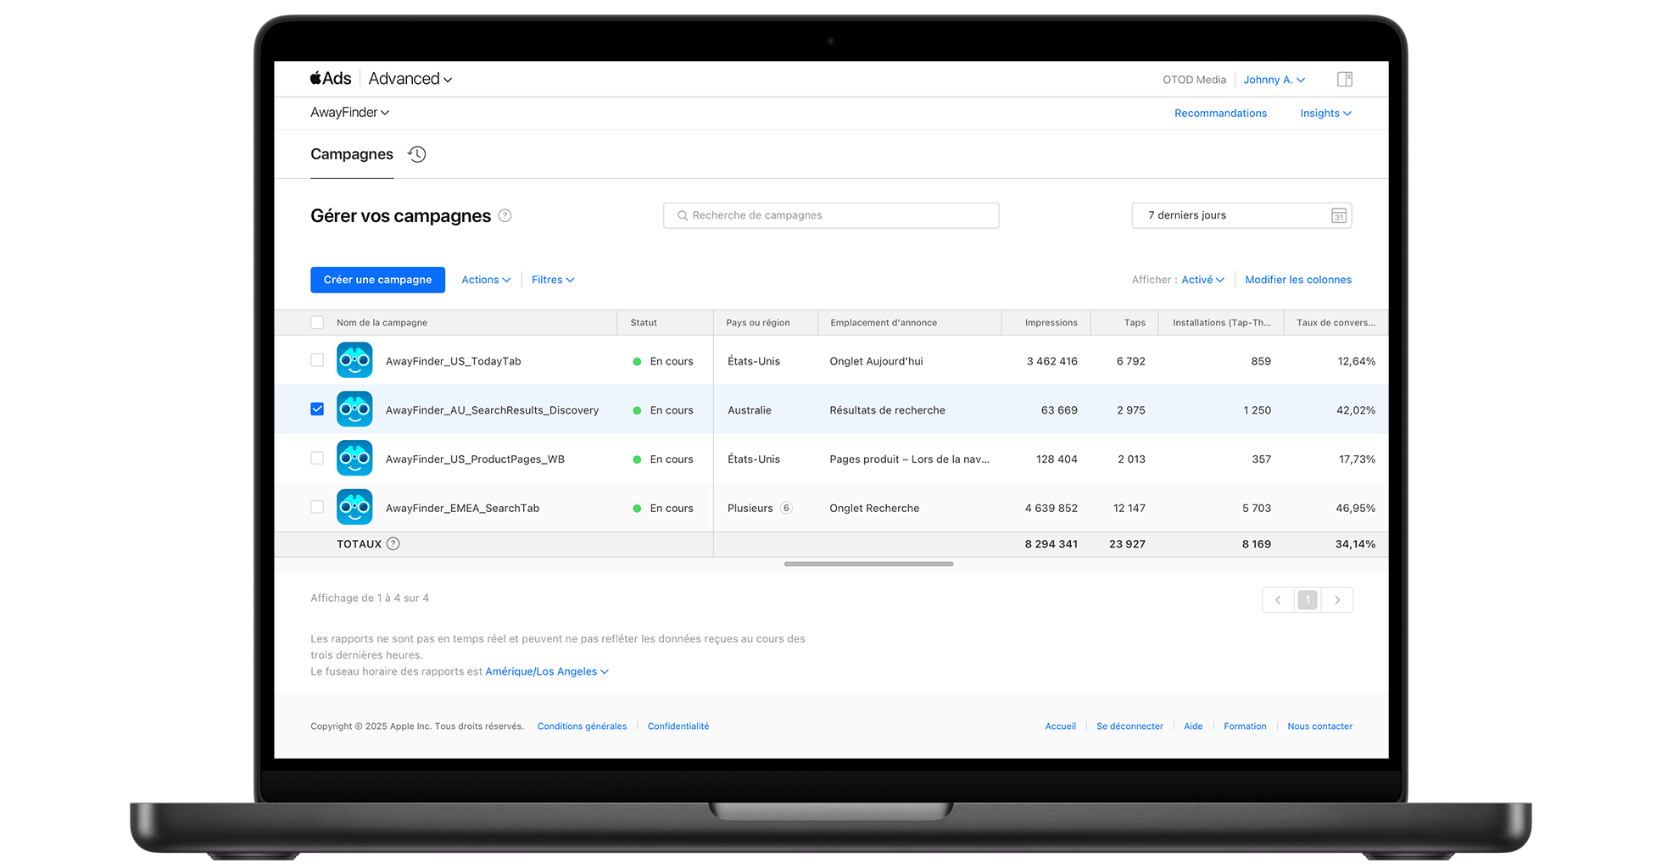This screenshot has height=868, width=1662.
Task: Uncheck the AwayFinder_AU_SearchResults_Discovery campaign checkbox
Action: pos(317,409)
